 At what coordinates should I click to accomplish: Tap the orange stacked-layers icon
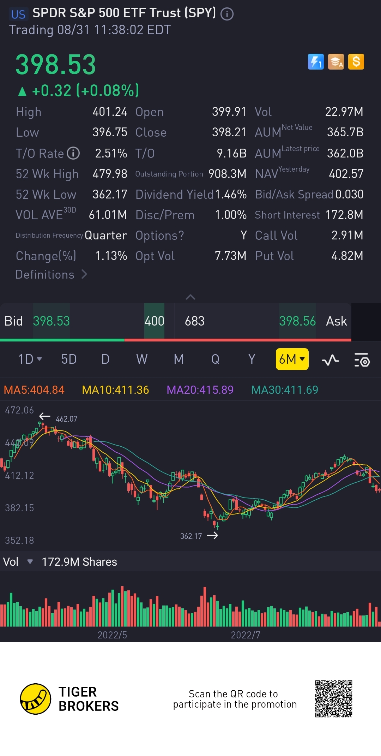point(336,62)
